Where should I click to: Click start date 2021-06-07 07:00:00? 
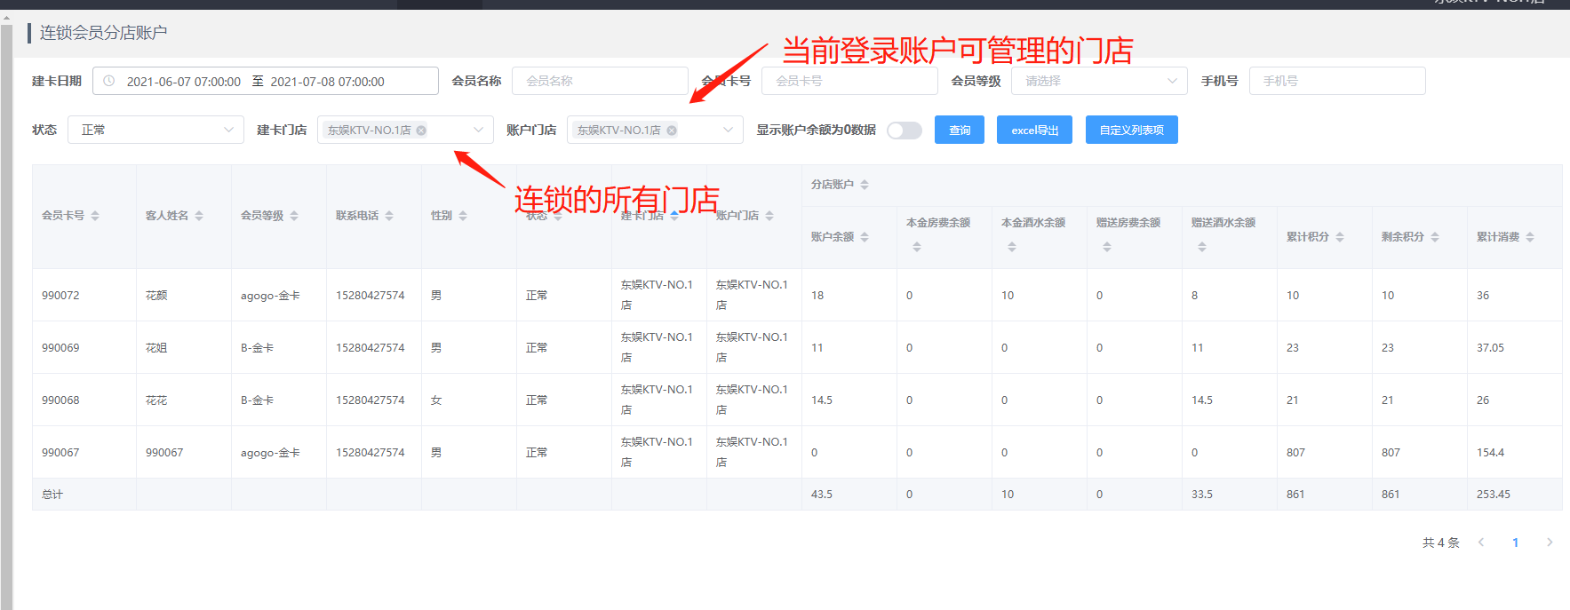(x=184, y=82)
